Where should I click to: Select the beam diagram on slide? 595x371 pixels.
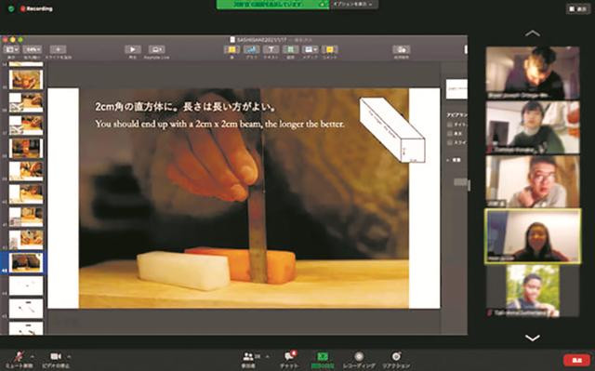[392, 129]
